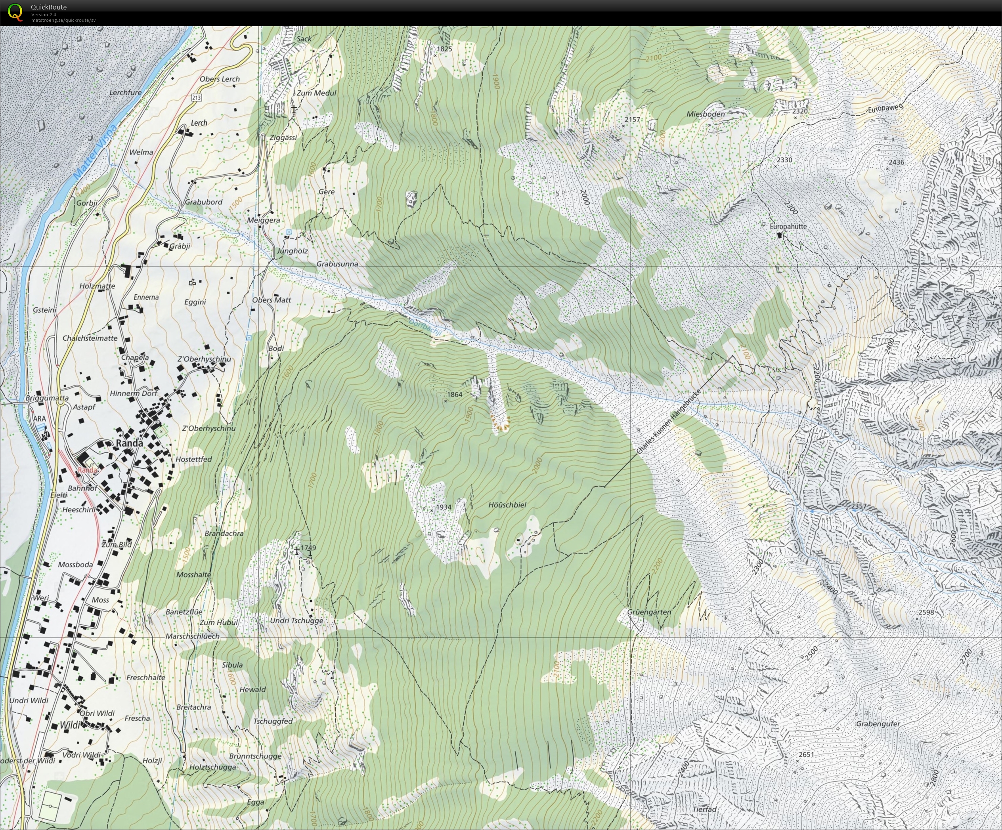The image size is (1002, 830).
Task: Click the Ziggässi label
Action: [x=283, y=137]
